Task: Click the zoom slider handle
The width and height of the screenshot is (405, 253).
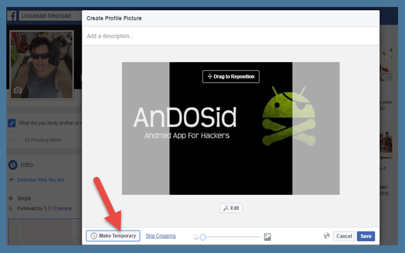Action: [x=202, y=237]
